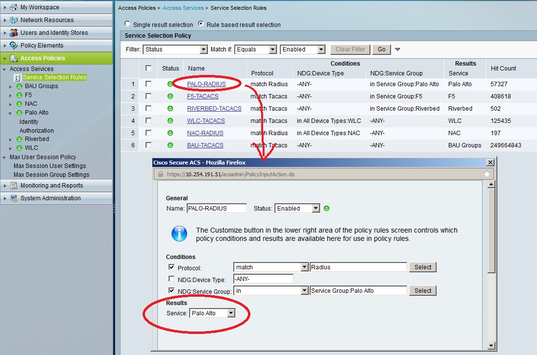
Task: Expand the filter options down arrow
Action: 398,49
